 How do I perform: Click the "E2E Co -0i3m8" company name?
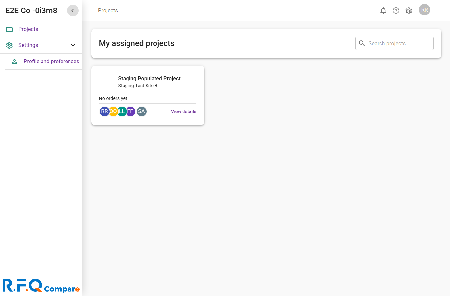(31, 11)
